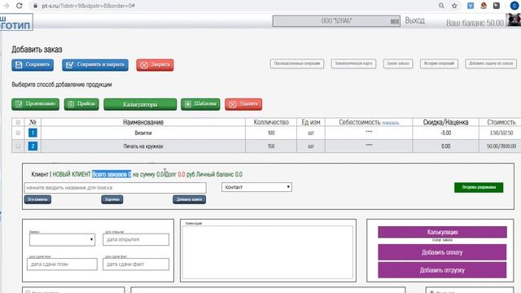Open История операций
This screenshot has height=293, width=521.
439,63
